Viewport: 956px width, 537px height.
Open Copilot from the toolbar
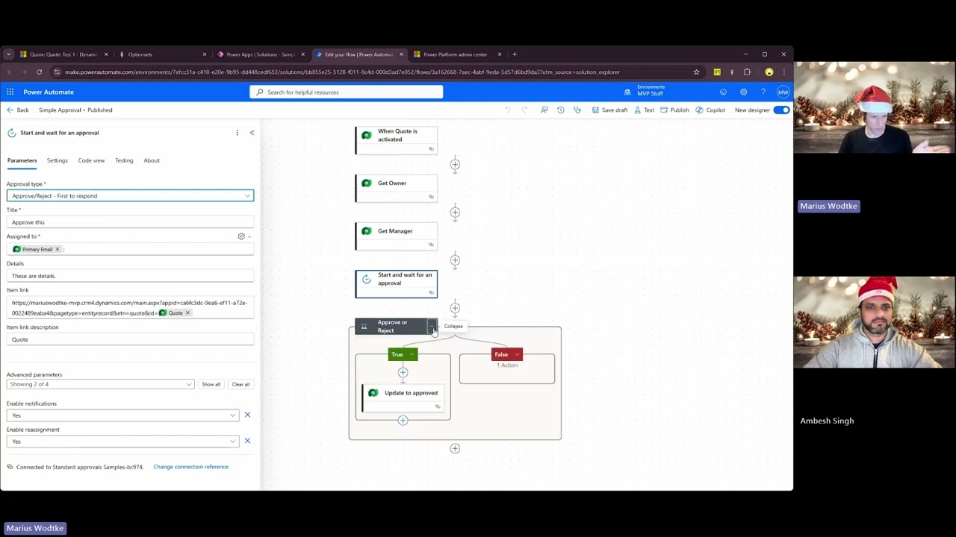click(710, 110)
